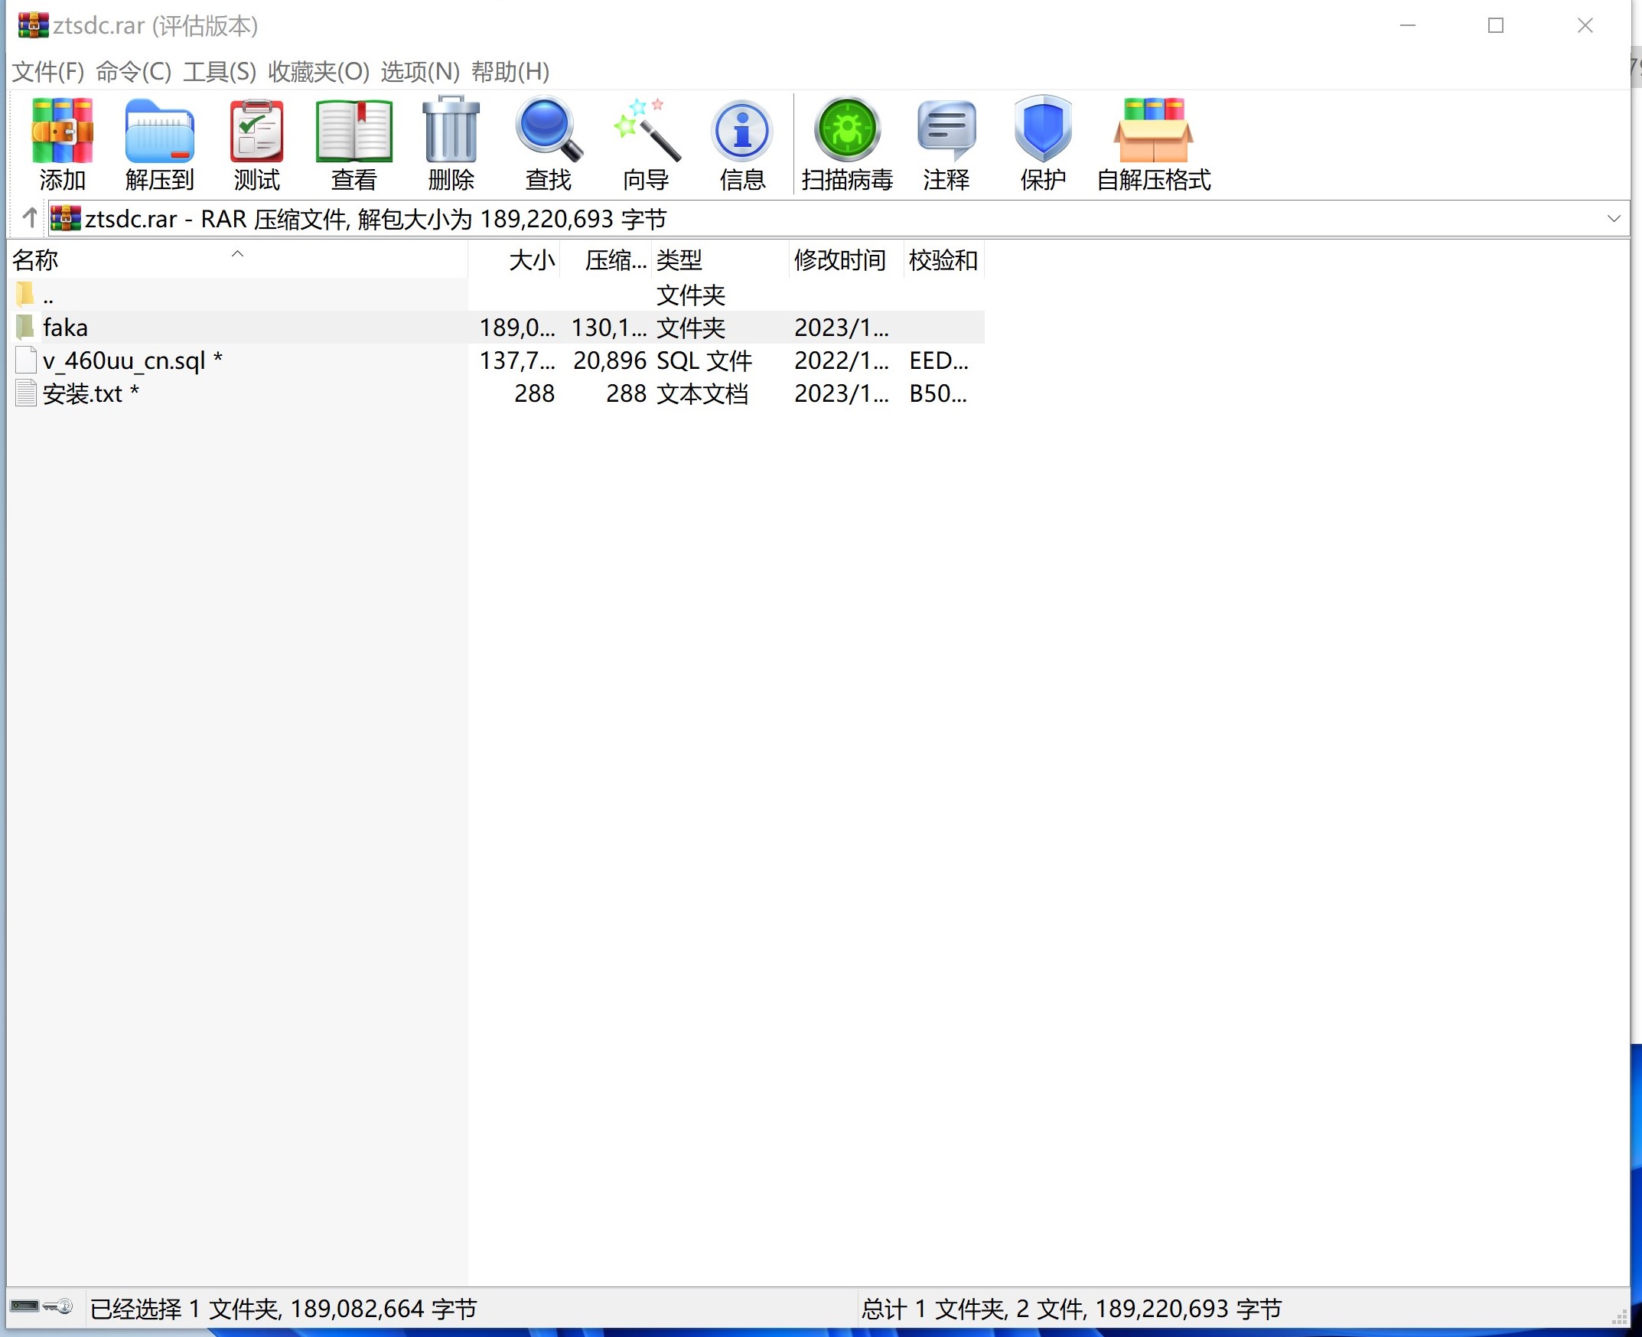Click the v_460uu_cn.sql file icon
The image size is (1642, 1337).
25,360
